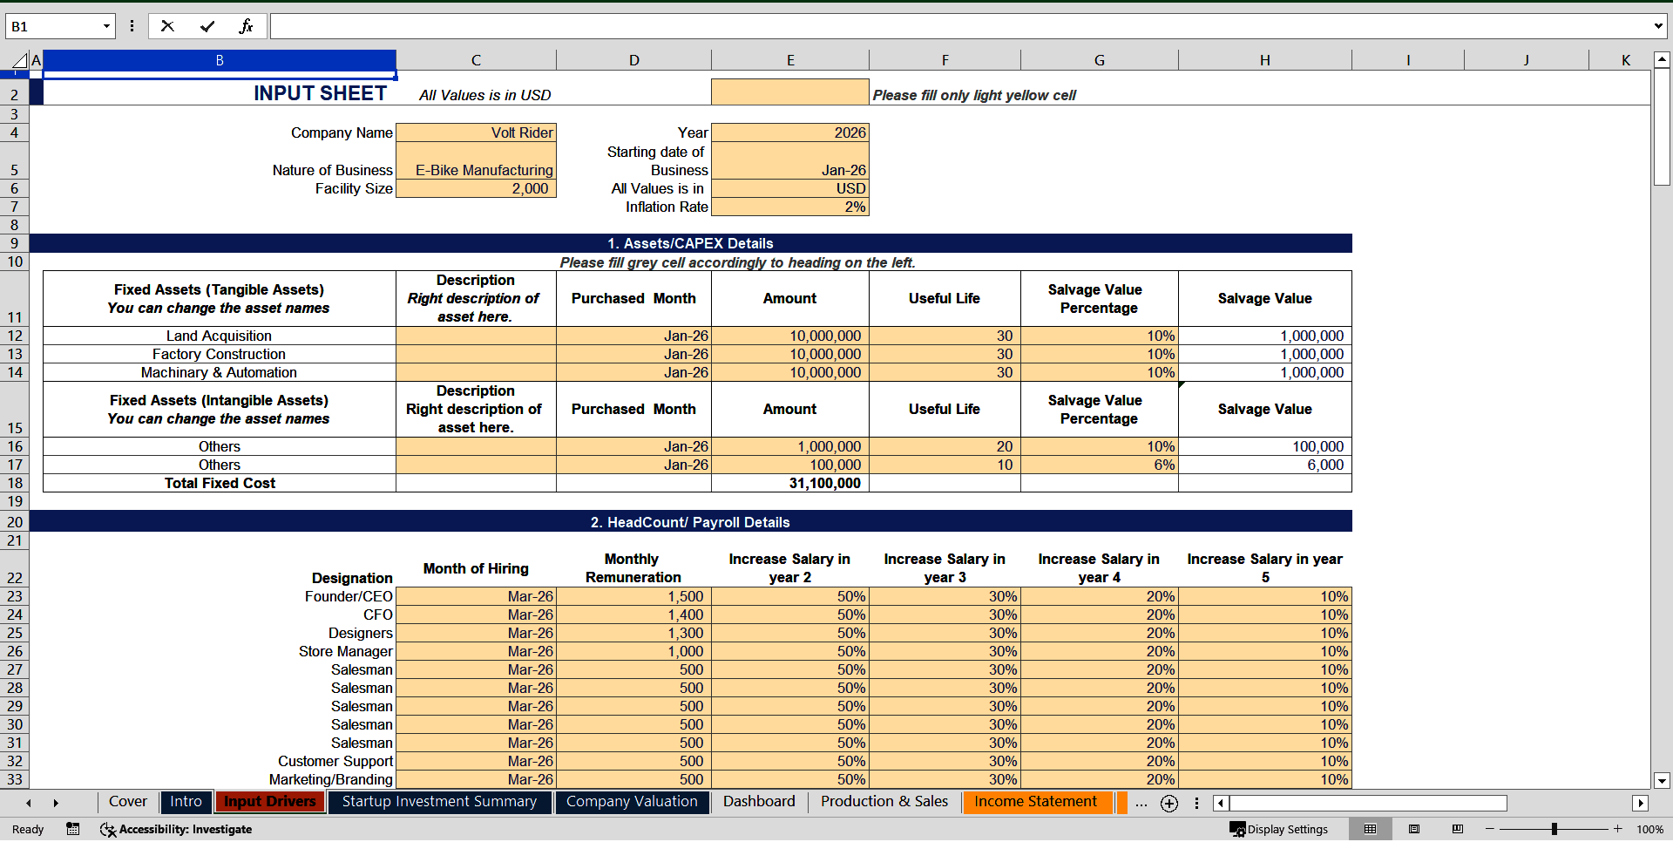Select CFO monthly remuneration 1,400

click(633, 615)
